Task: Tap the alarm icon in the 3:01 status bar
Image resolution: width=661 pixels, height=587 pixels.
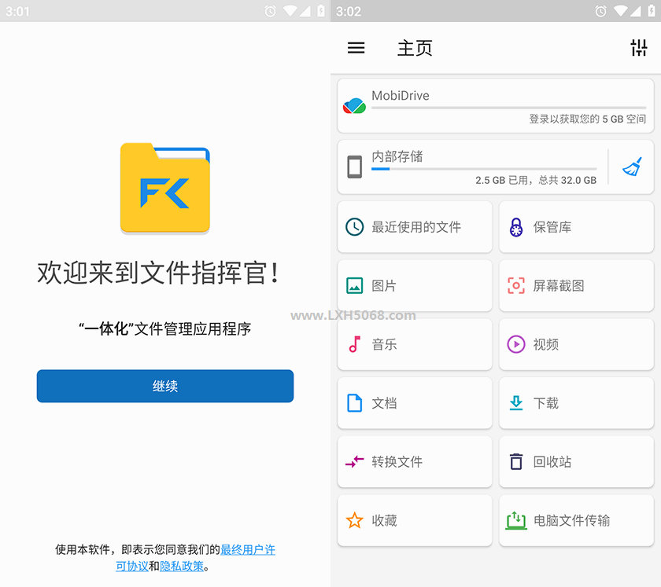Action: [270, 11]
